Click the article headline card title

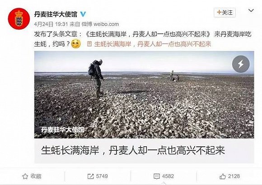[x=133, y=150]
